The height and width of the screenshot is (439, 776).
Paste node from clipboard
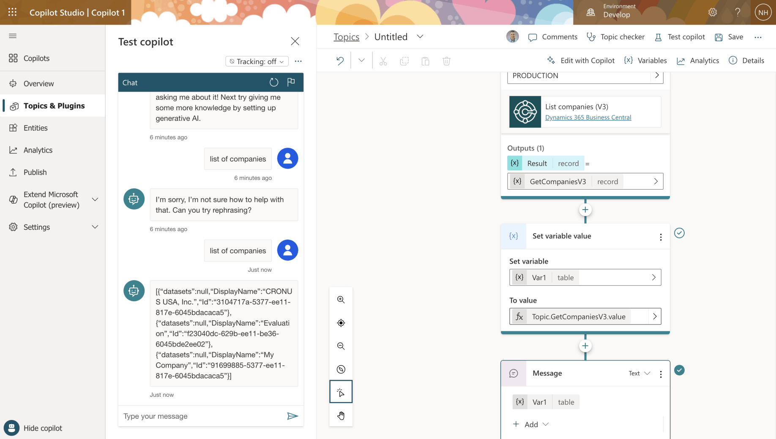click(x=426, y=61)
